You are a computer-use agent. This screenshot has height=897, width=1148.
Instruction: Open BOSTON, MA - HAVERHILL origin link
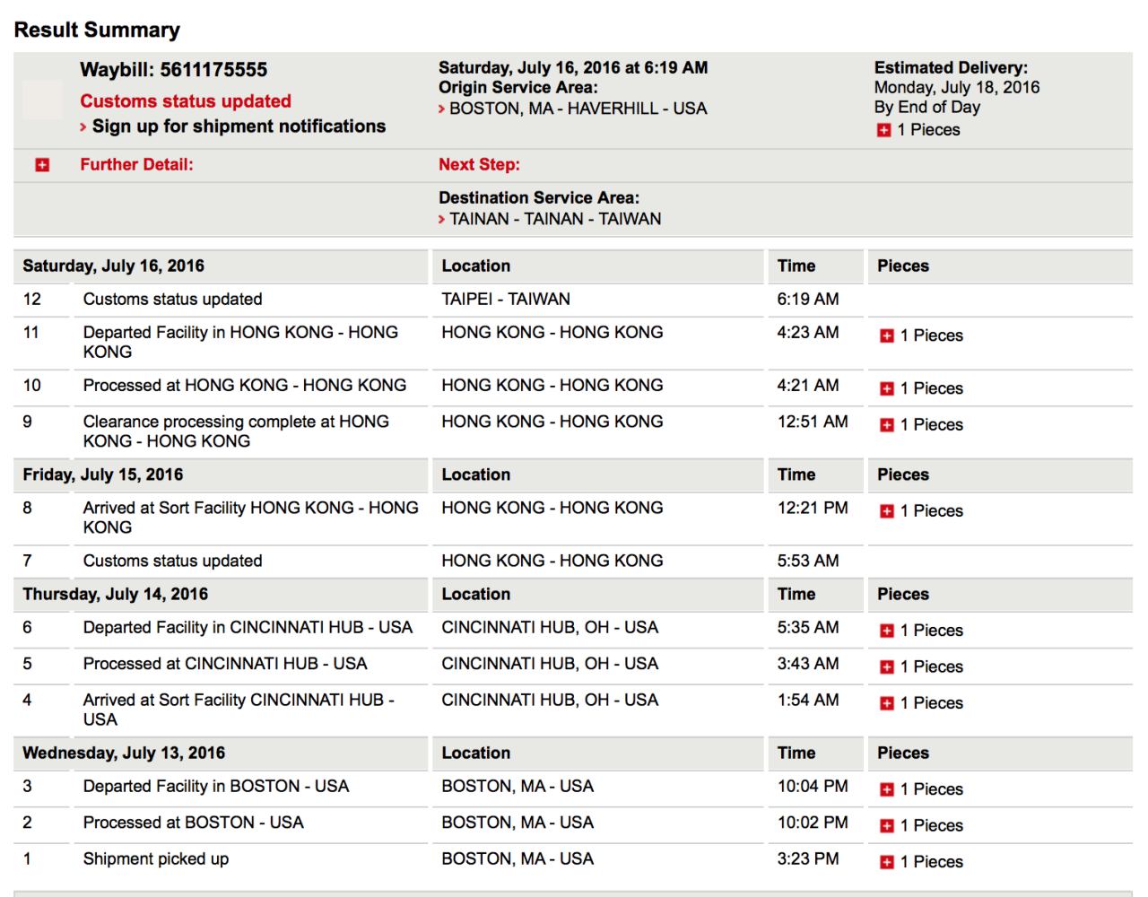pyautogui.click(x=578, y=109)
